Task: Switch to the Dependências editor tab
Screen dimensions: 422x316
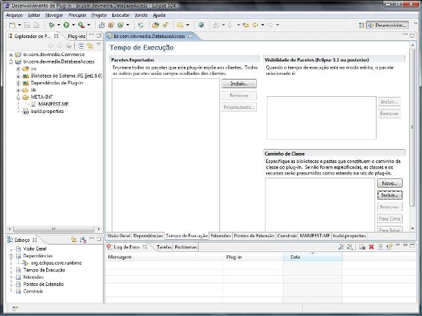Action: [x=148, y=236]
